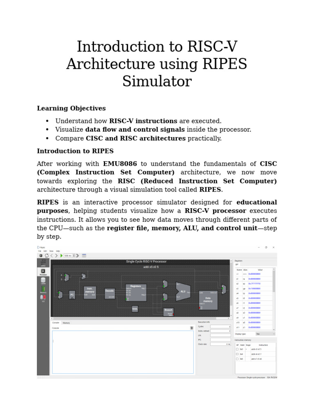
Task: Click the CPI value field
Action: point(220,336)
